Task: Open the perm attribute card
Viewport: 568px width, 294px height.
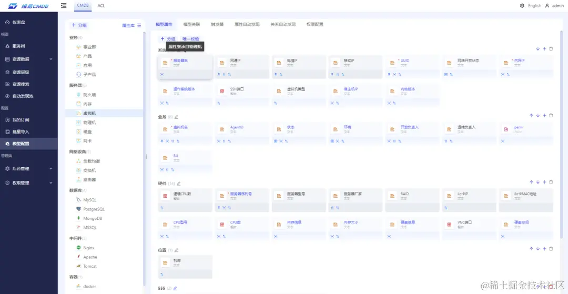Action: (526, 134)
